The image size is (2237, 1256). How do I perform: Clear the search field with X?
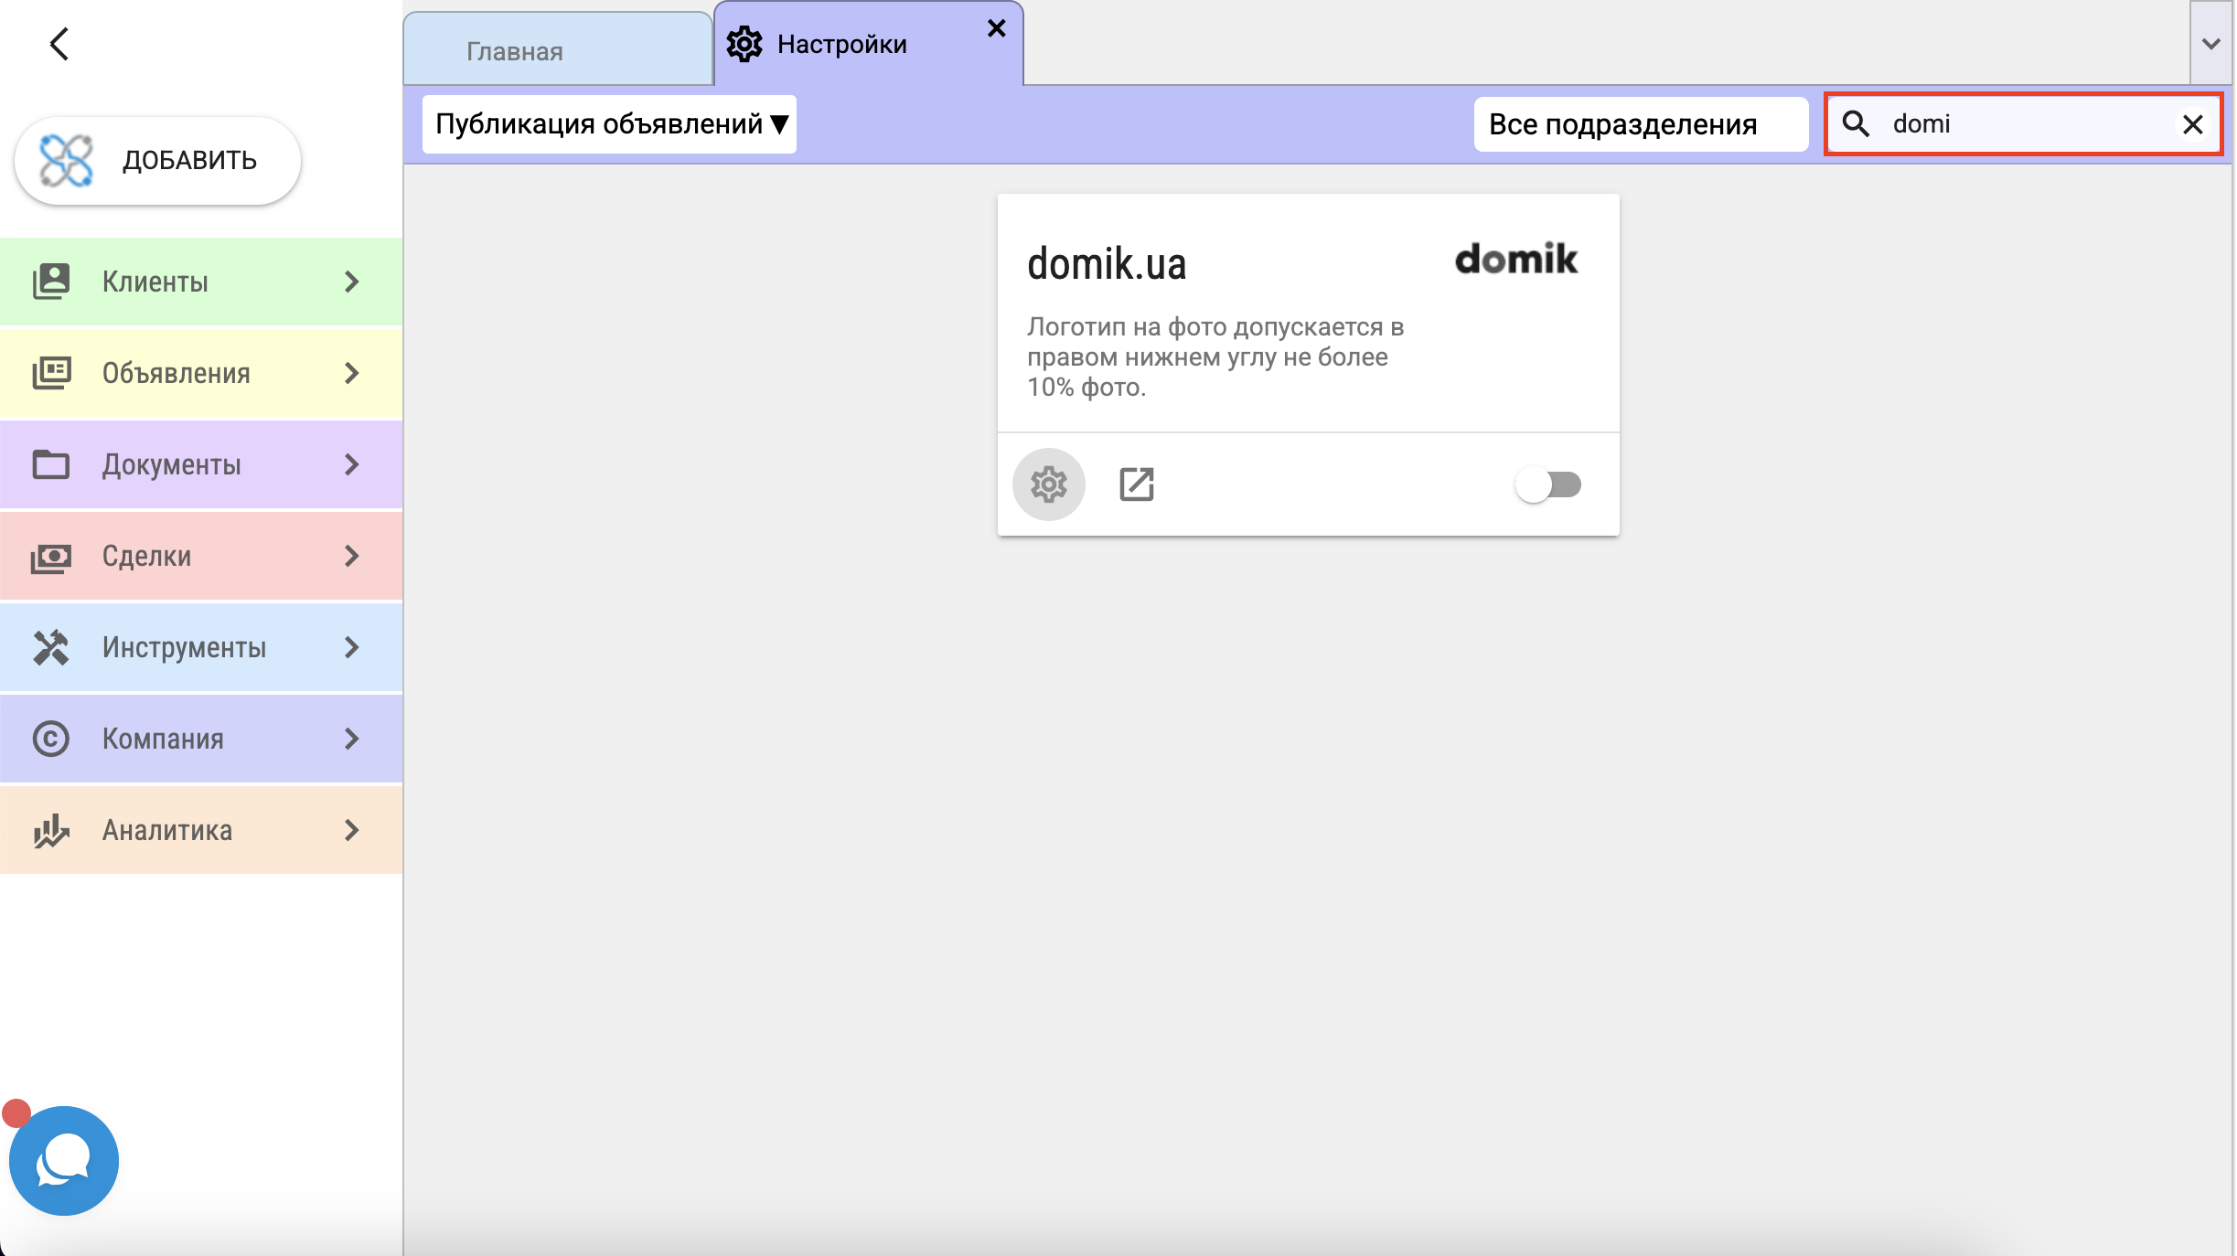click(2193, 124)
